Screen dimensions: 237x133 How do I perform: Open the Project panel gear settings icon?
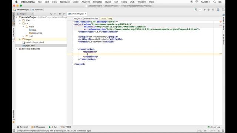click(60, 14)
